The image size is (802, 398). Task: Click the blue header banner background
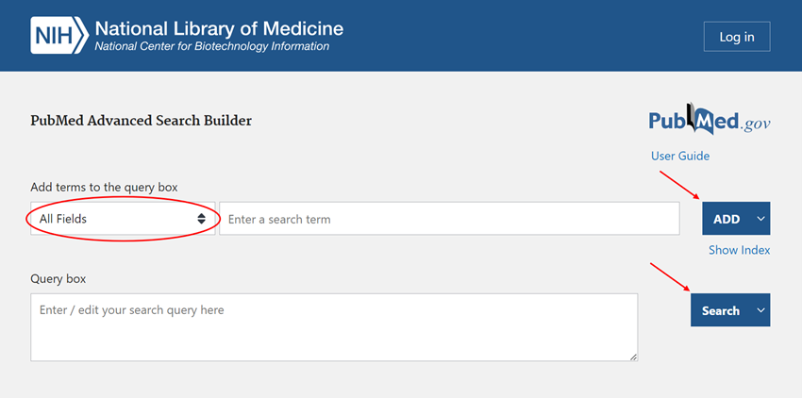coord(519,36)
